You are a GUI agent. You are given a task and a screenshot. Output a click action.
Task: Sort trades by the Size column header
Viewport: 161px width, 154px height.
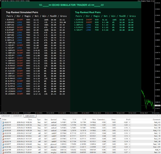click(46, 120)
